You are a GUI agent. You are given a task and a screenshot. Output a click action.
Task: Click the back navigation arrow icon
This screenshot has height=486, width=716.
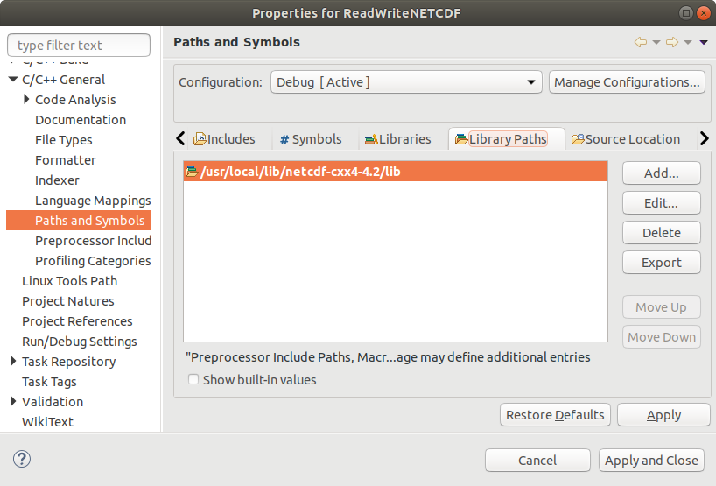coord(641,42)
